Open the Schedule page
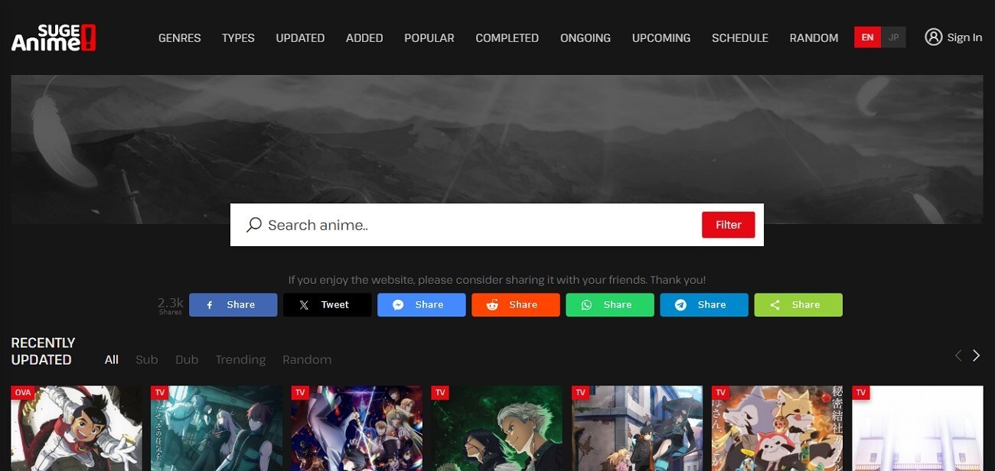Viewport: 995px width, 471px height. [x=740, y=37]
